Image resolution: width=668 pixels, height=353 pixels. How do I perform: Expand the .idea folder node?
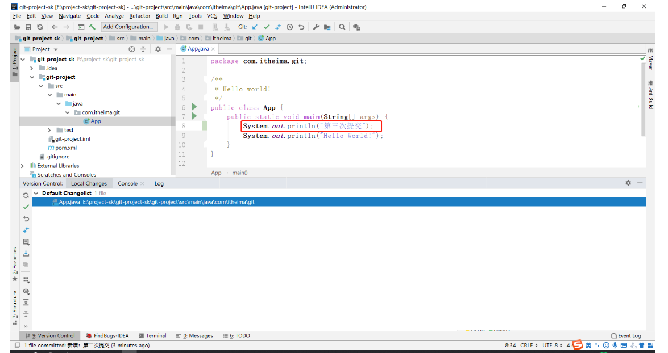pyautogui.click(x=31, y=68)
